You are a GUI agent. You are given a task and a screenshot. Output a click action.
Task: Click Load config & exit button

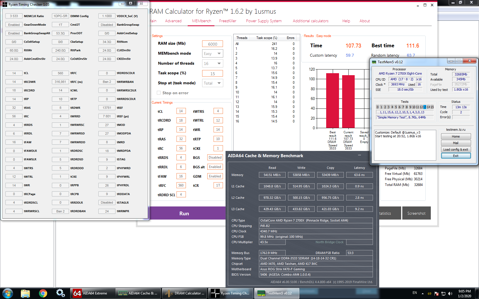point(456,149)
